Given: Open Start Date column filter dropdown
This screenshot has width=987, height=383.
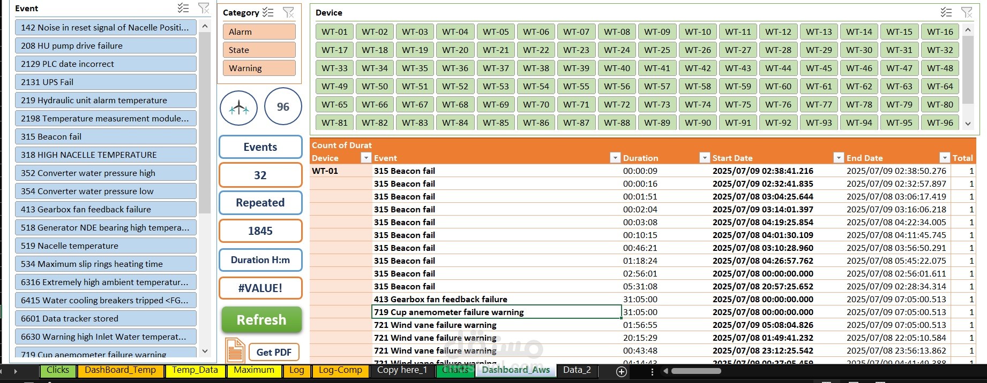Looking at the screenshot, I should (839, 158).
